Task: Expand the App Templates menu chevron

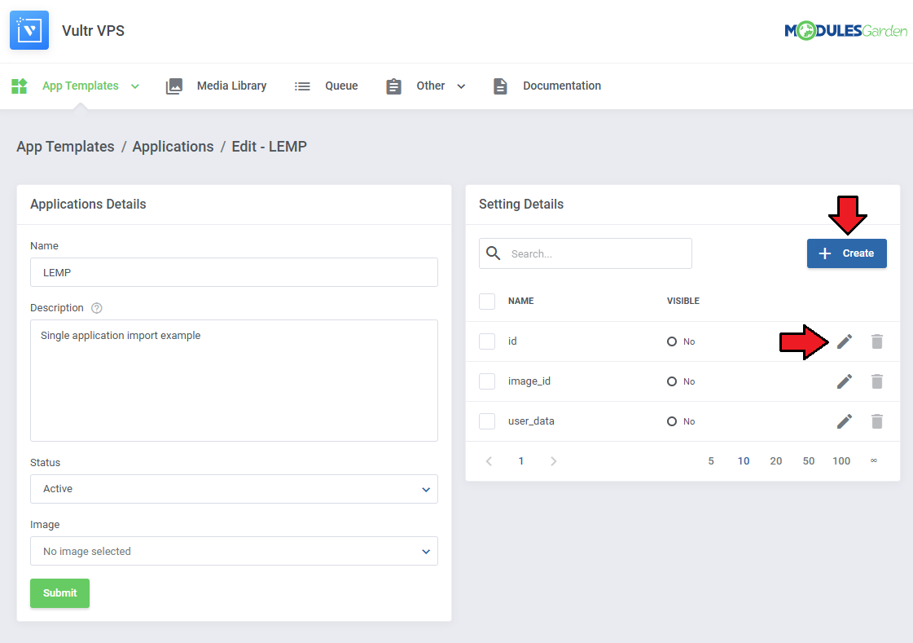Action: click(135, 86)
